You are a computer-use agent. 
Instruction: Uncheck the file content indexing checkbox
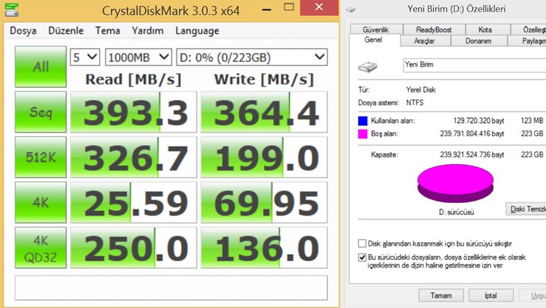tap(363, 257)
